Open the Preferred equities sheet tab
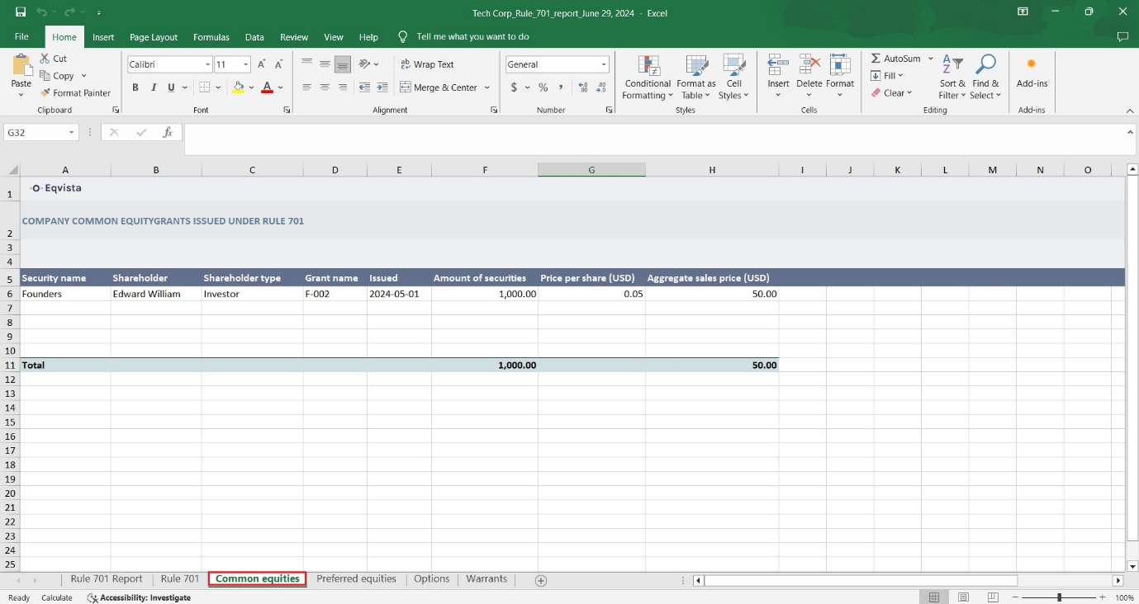1139x604 pixels. point(356,579)
